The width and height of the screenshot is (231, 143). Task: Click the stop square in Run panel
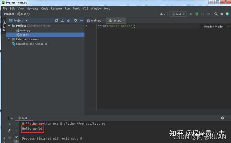(9, 138)
